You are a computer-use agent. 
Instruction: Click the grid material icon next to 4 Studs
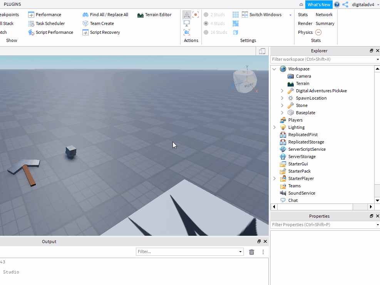pyautogui.click(x=236, y=23)
